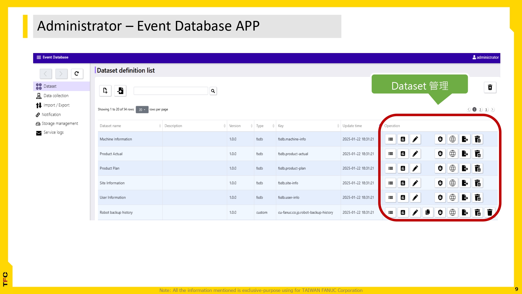Edit Machine Information dataset with pencil
This screenshot has height=294, width=522.
tap(415, 139)
